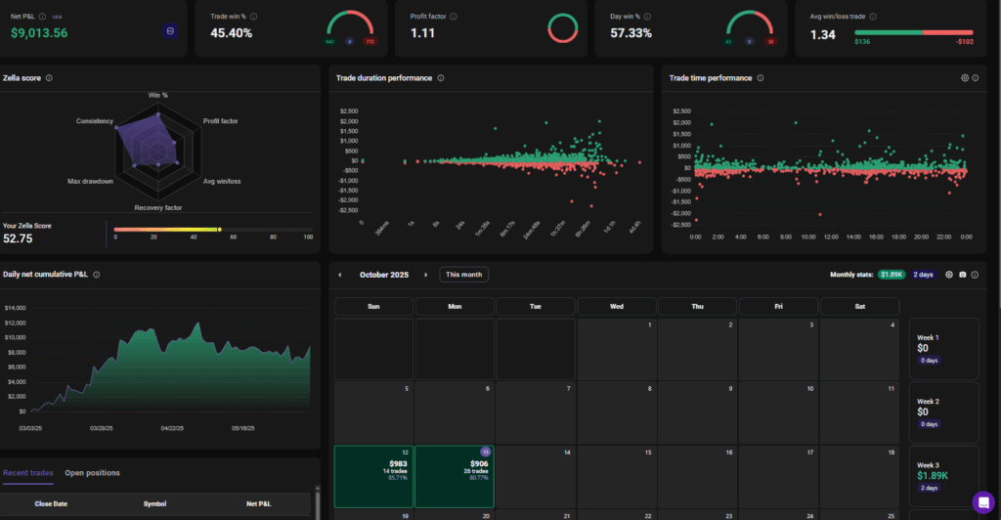Screen dimensions: 1001x520
Task: Click the Zella Score progress bar
Action: pos(212,229)
